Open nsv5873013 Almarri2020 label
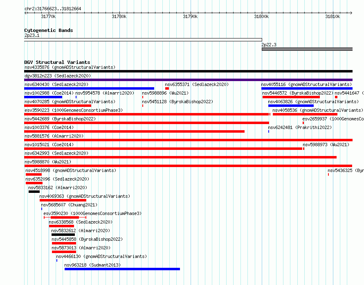The image size is (364, 285). pyautogui.click(x=81, y=248)
